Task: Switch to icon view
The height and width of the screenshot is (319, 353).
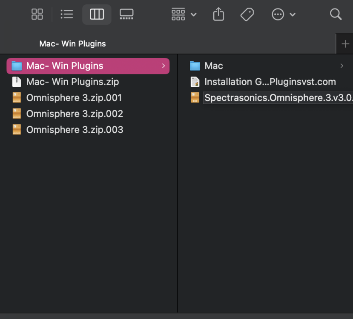Action: click(37, 14)
